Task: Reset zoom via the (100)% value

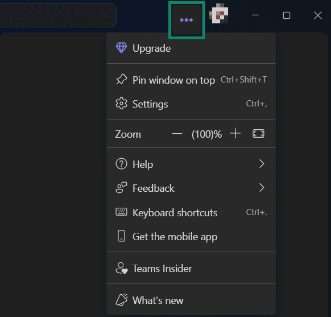Action: 206,134
